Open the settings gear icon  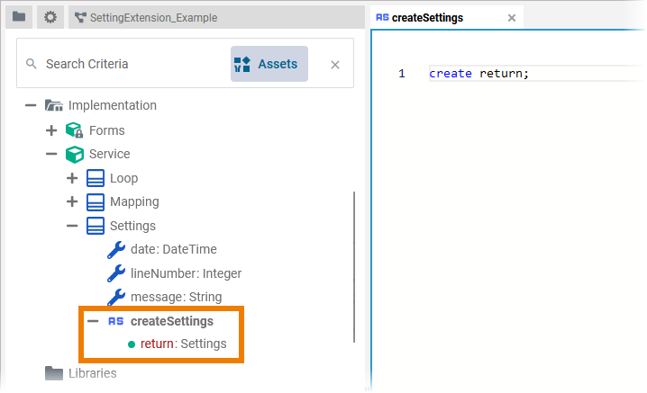click(50, 17)
